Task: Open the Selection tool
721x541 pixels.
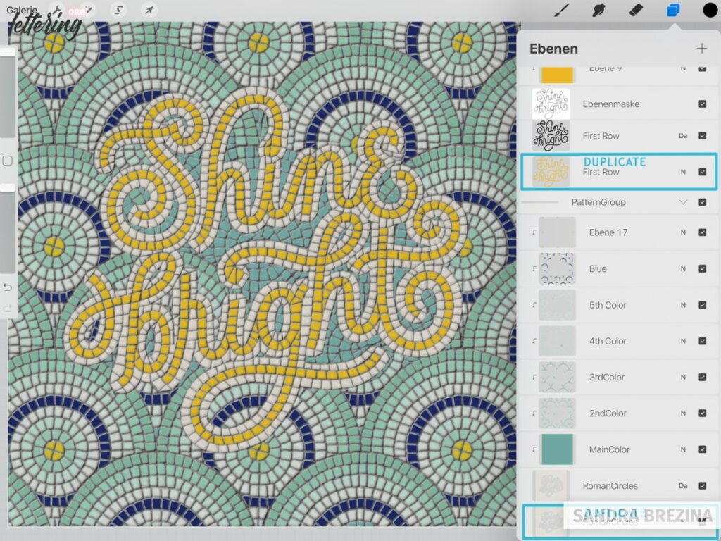Action: point(118,10)
